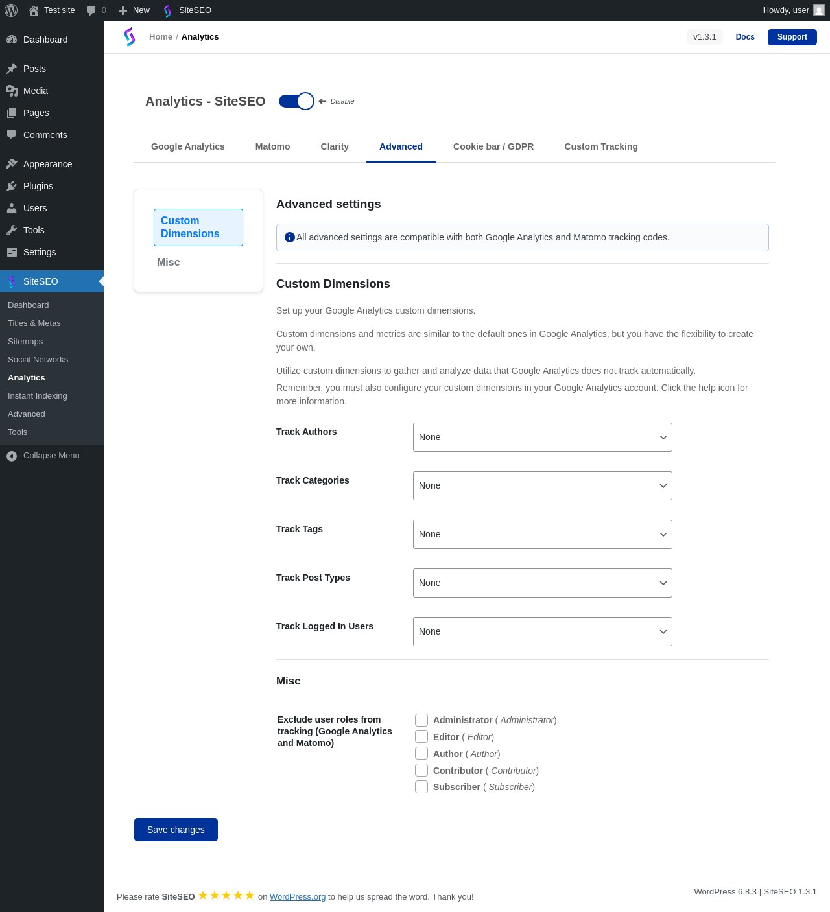Check the Administrator role exclusion checkbox
This screenshot has width=830, height=912.
pyautogui.click(x=421, y=720)
